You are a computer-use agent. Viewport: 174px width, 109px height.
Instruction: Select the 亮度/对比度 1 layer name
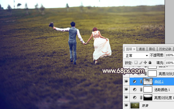[164, 98]
